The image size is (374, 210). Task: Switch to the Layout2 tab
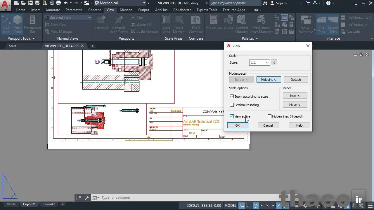49,204
